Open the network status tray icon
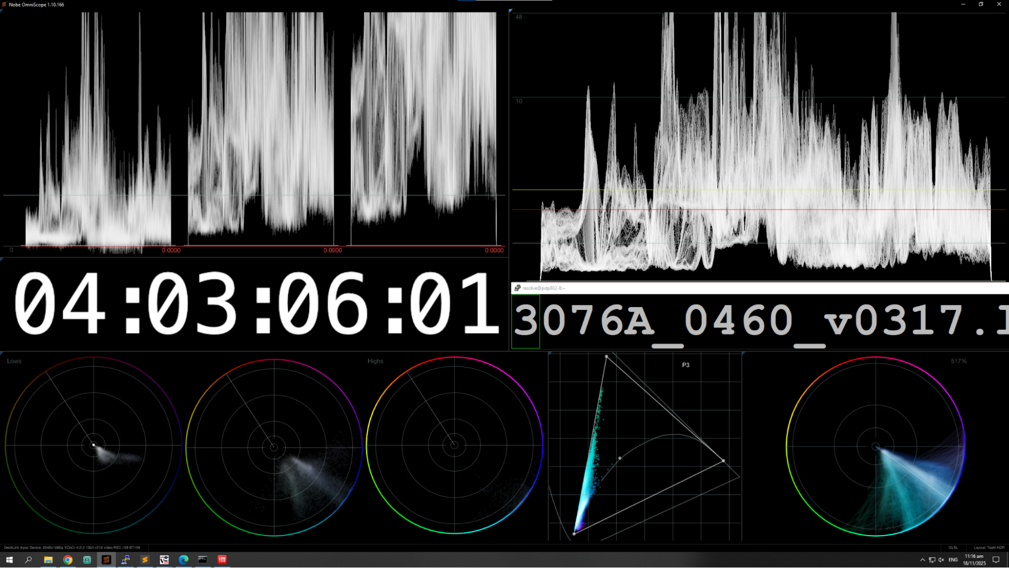Viewport: 1009px width, 568px height. 932,560
